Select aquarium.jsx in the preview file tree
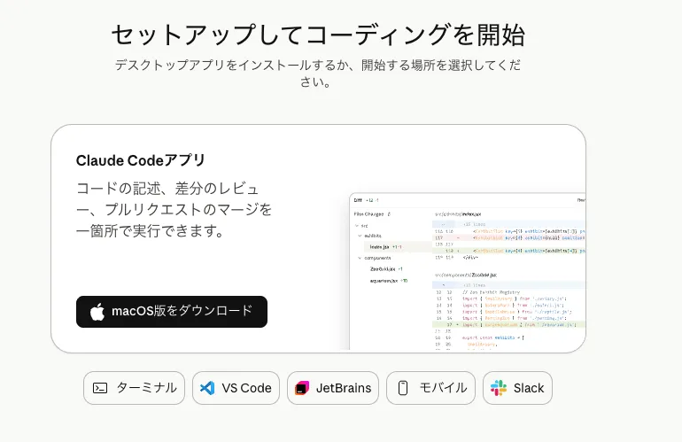This screenshot has width=682, height=442. [x=384, y=281]
